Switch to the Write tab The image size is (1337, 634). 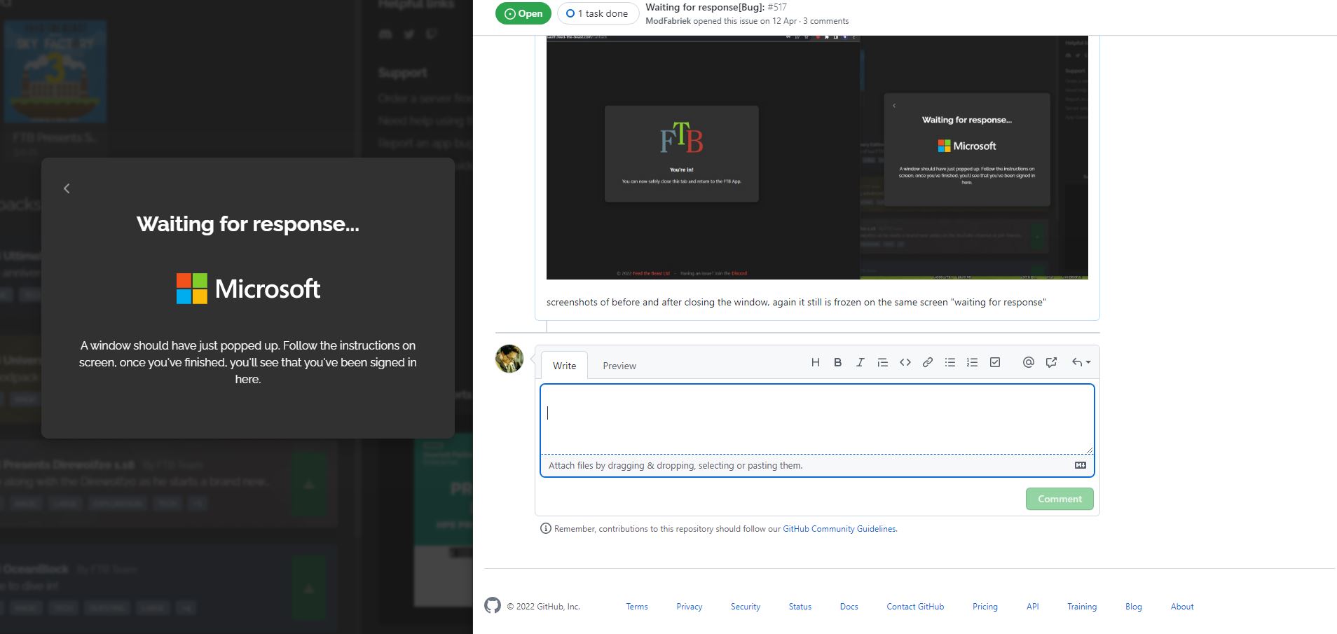click(564, 366)
